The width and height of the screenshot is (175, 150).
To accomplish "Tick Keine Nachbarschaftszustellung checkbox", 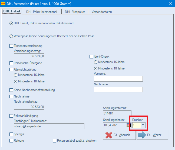I will coord(11,90).
